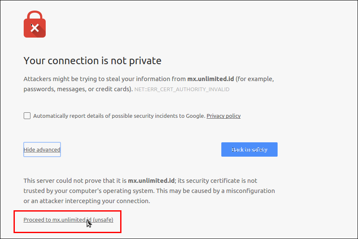Click "its security certificate is not" text
Image resolution: width=358 pixels, height=239 pixels.
tap(218, 181)
